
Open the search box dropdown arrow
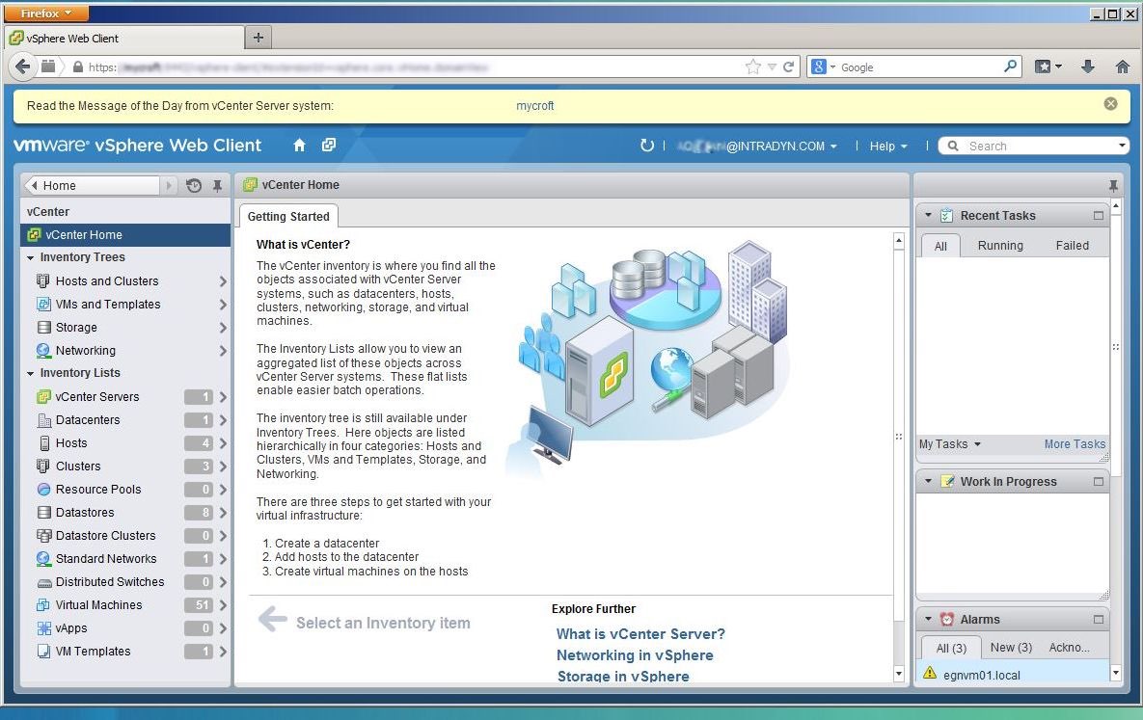point(1122,146)
